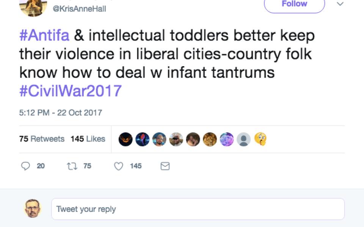Image resolution: width=364 pixels, height=227 pixels.
Task: Expand the tweet options chevron menu
Action: pyautogui.click(x=340, y=5)
